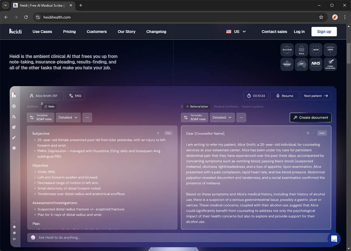The width and height of the screenshot is (351, 251).
Task: Click the Sign up button
Action: tap(324, 32)
